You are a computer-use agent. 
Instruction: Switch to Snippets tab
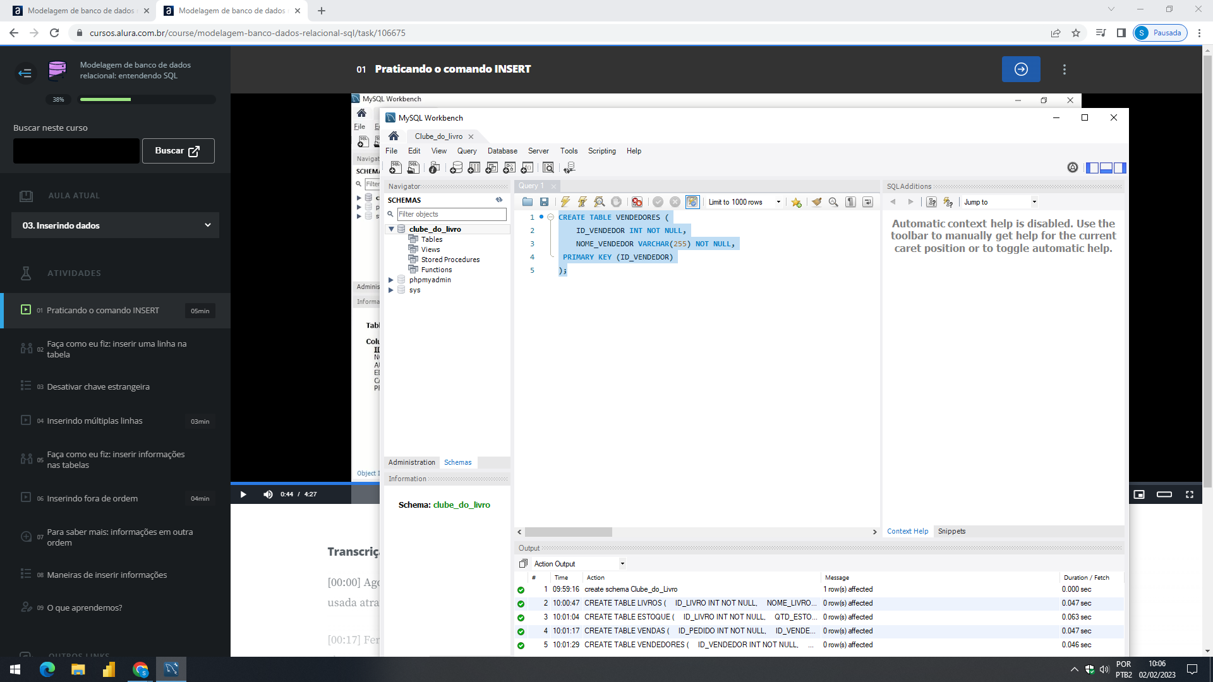click(x=951, y=531)
